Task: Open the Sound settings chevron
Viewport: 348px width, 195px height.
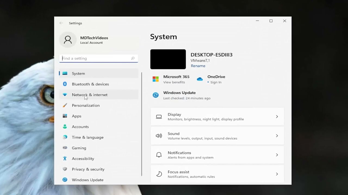Action: click(x=277, y=136)
